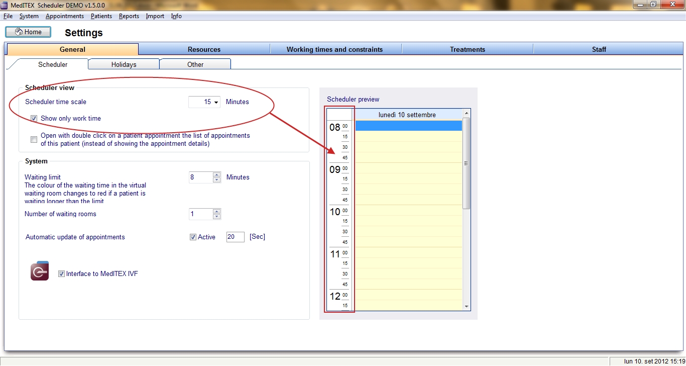Click the Settings heading text

[84, 33]
